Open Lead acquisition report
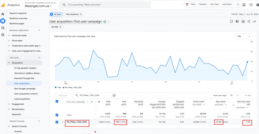 click(22, 99)
